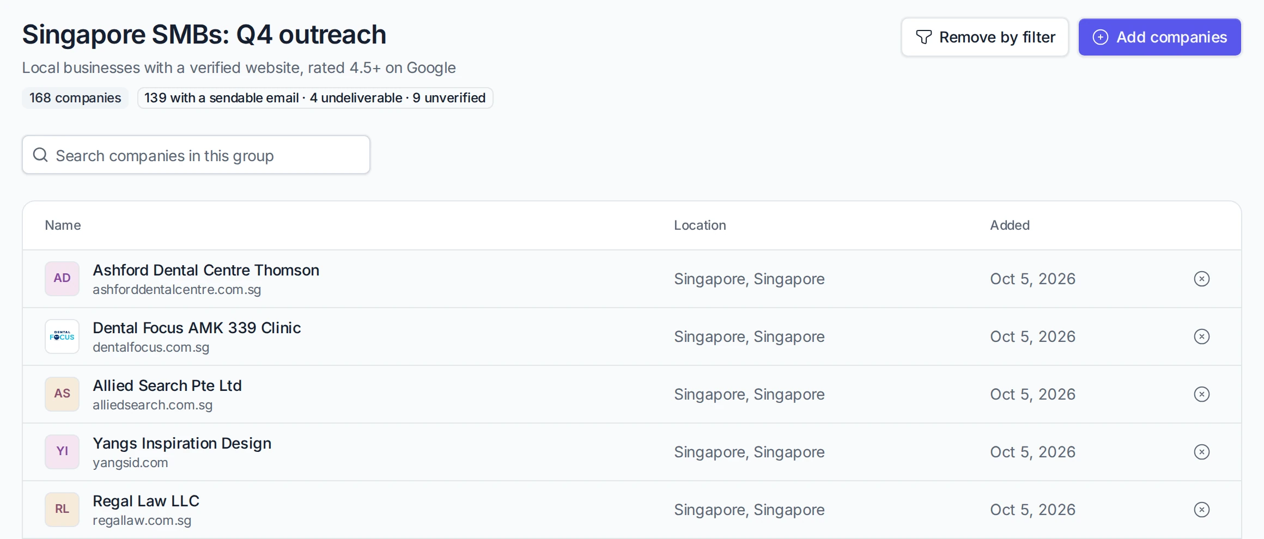Remove Dental Focus AMK 339 Clinic row

(1201, 336)
